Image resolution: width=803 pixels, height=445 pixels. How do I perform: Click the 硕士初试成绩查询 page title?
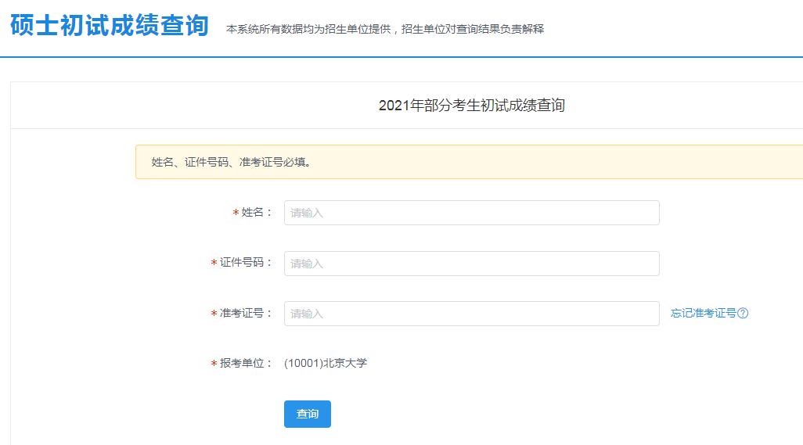pyautogui.click(x=110, y=26)
